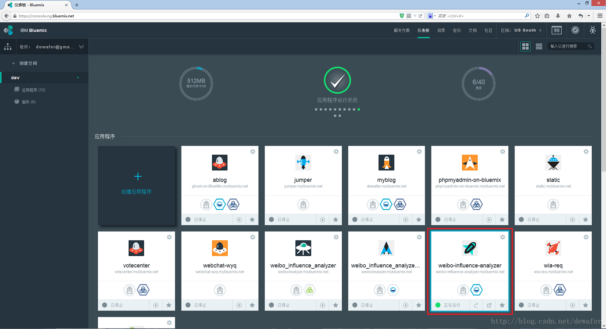This screenshot has width=606, height=329.
Task: Open settings gear on ablog card
Action: click(x=253, y=151)
